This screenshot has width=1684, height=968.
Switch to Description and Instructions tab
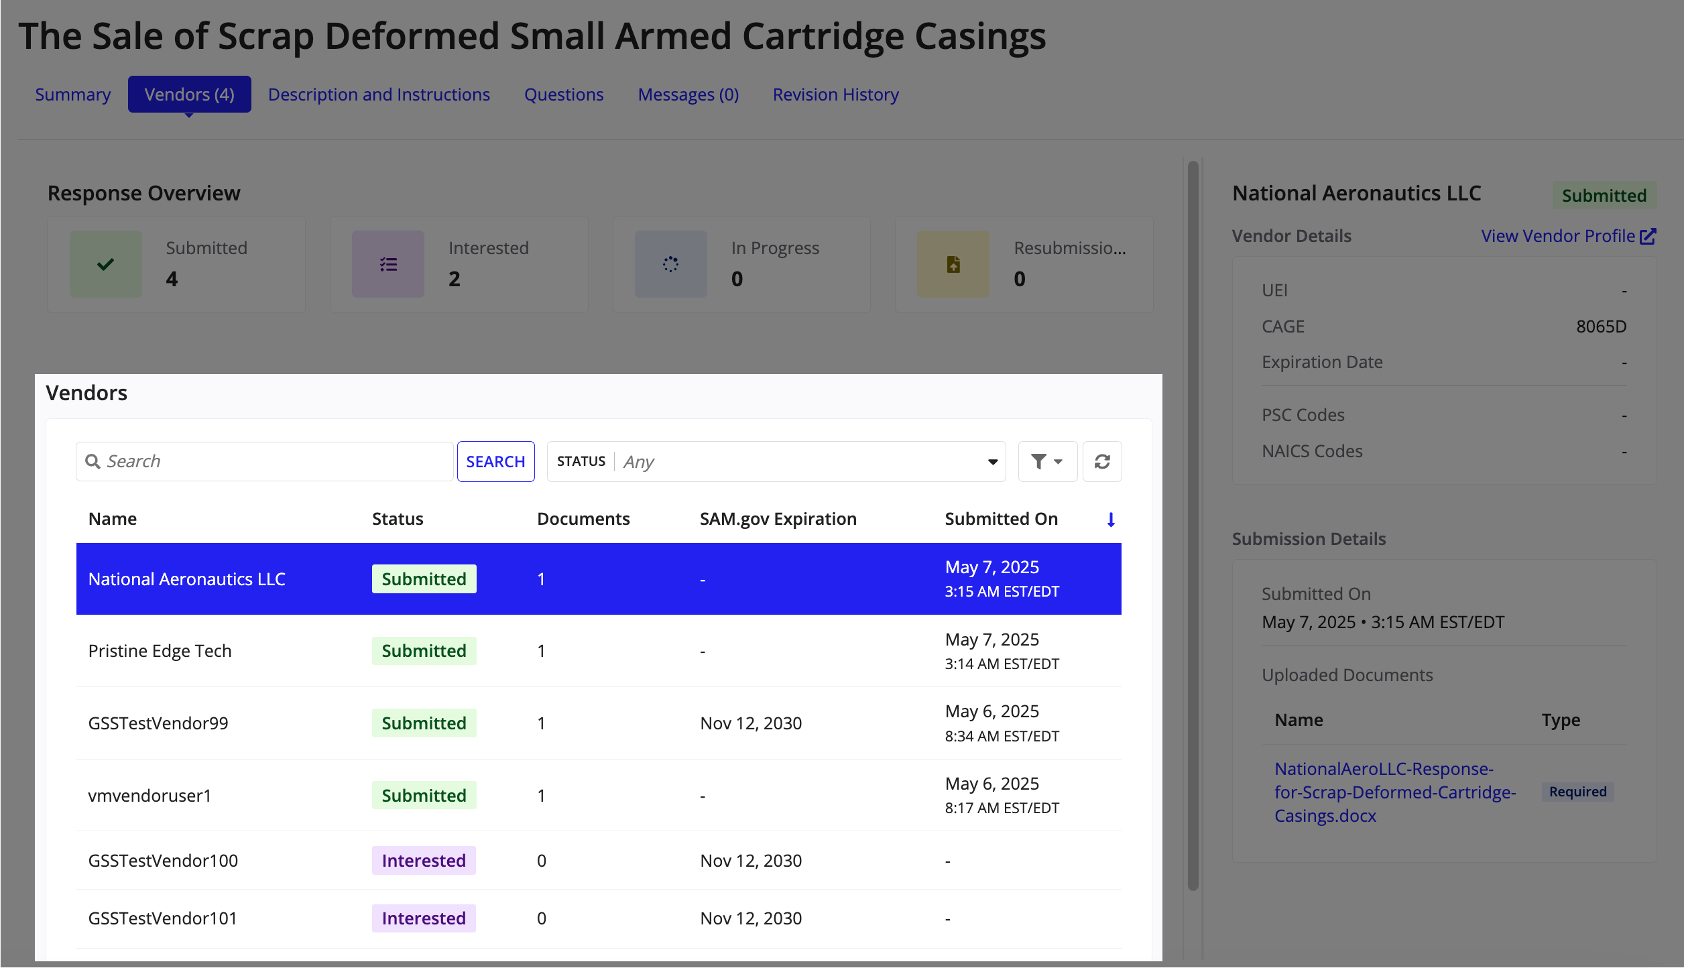point(379,95)
